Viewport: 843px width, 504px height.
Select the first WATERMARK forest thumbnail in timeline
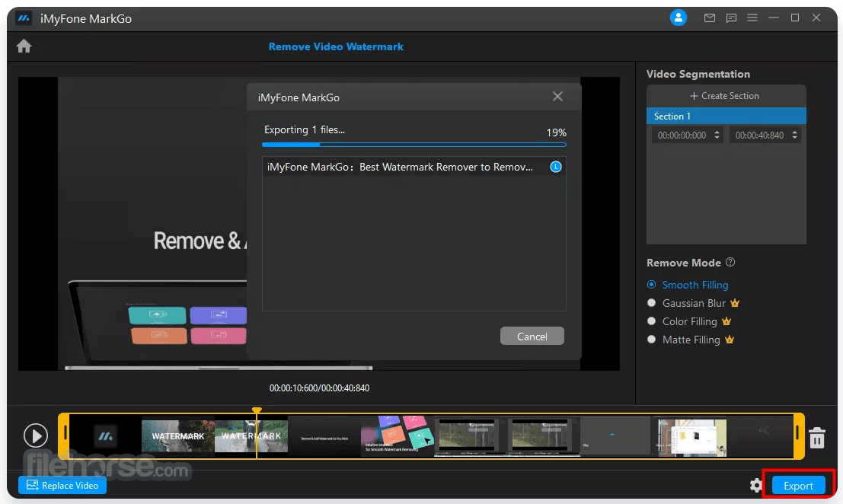pyautogui.click(x=178, y=435)
